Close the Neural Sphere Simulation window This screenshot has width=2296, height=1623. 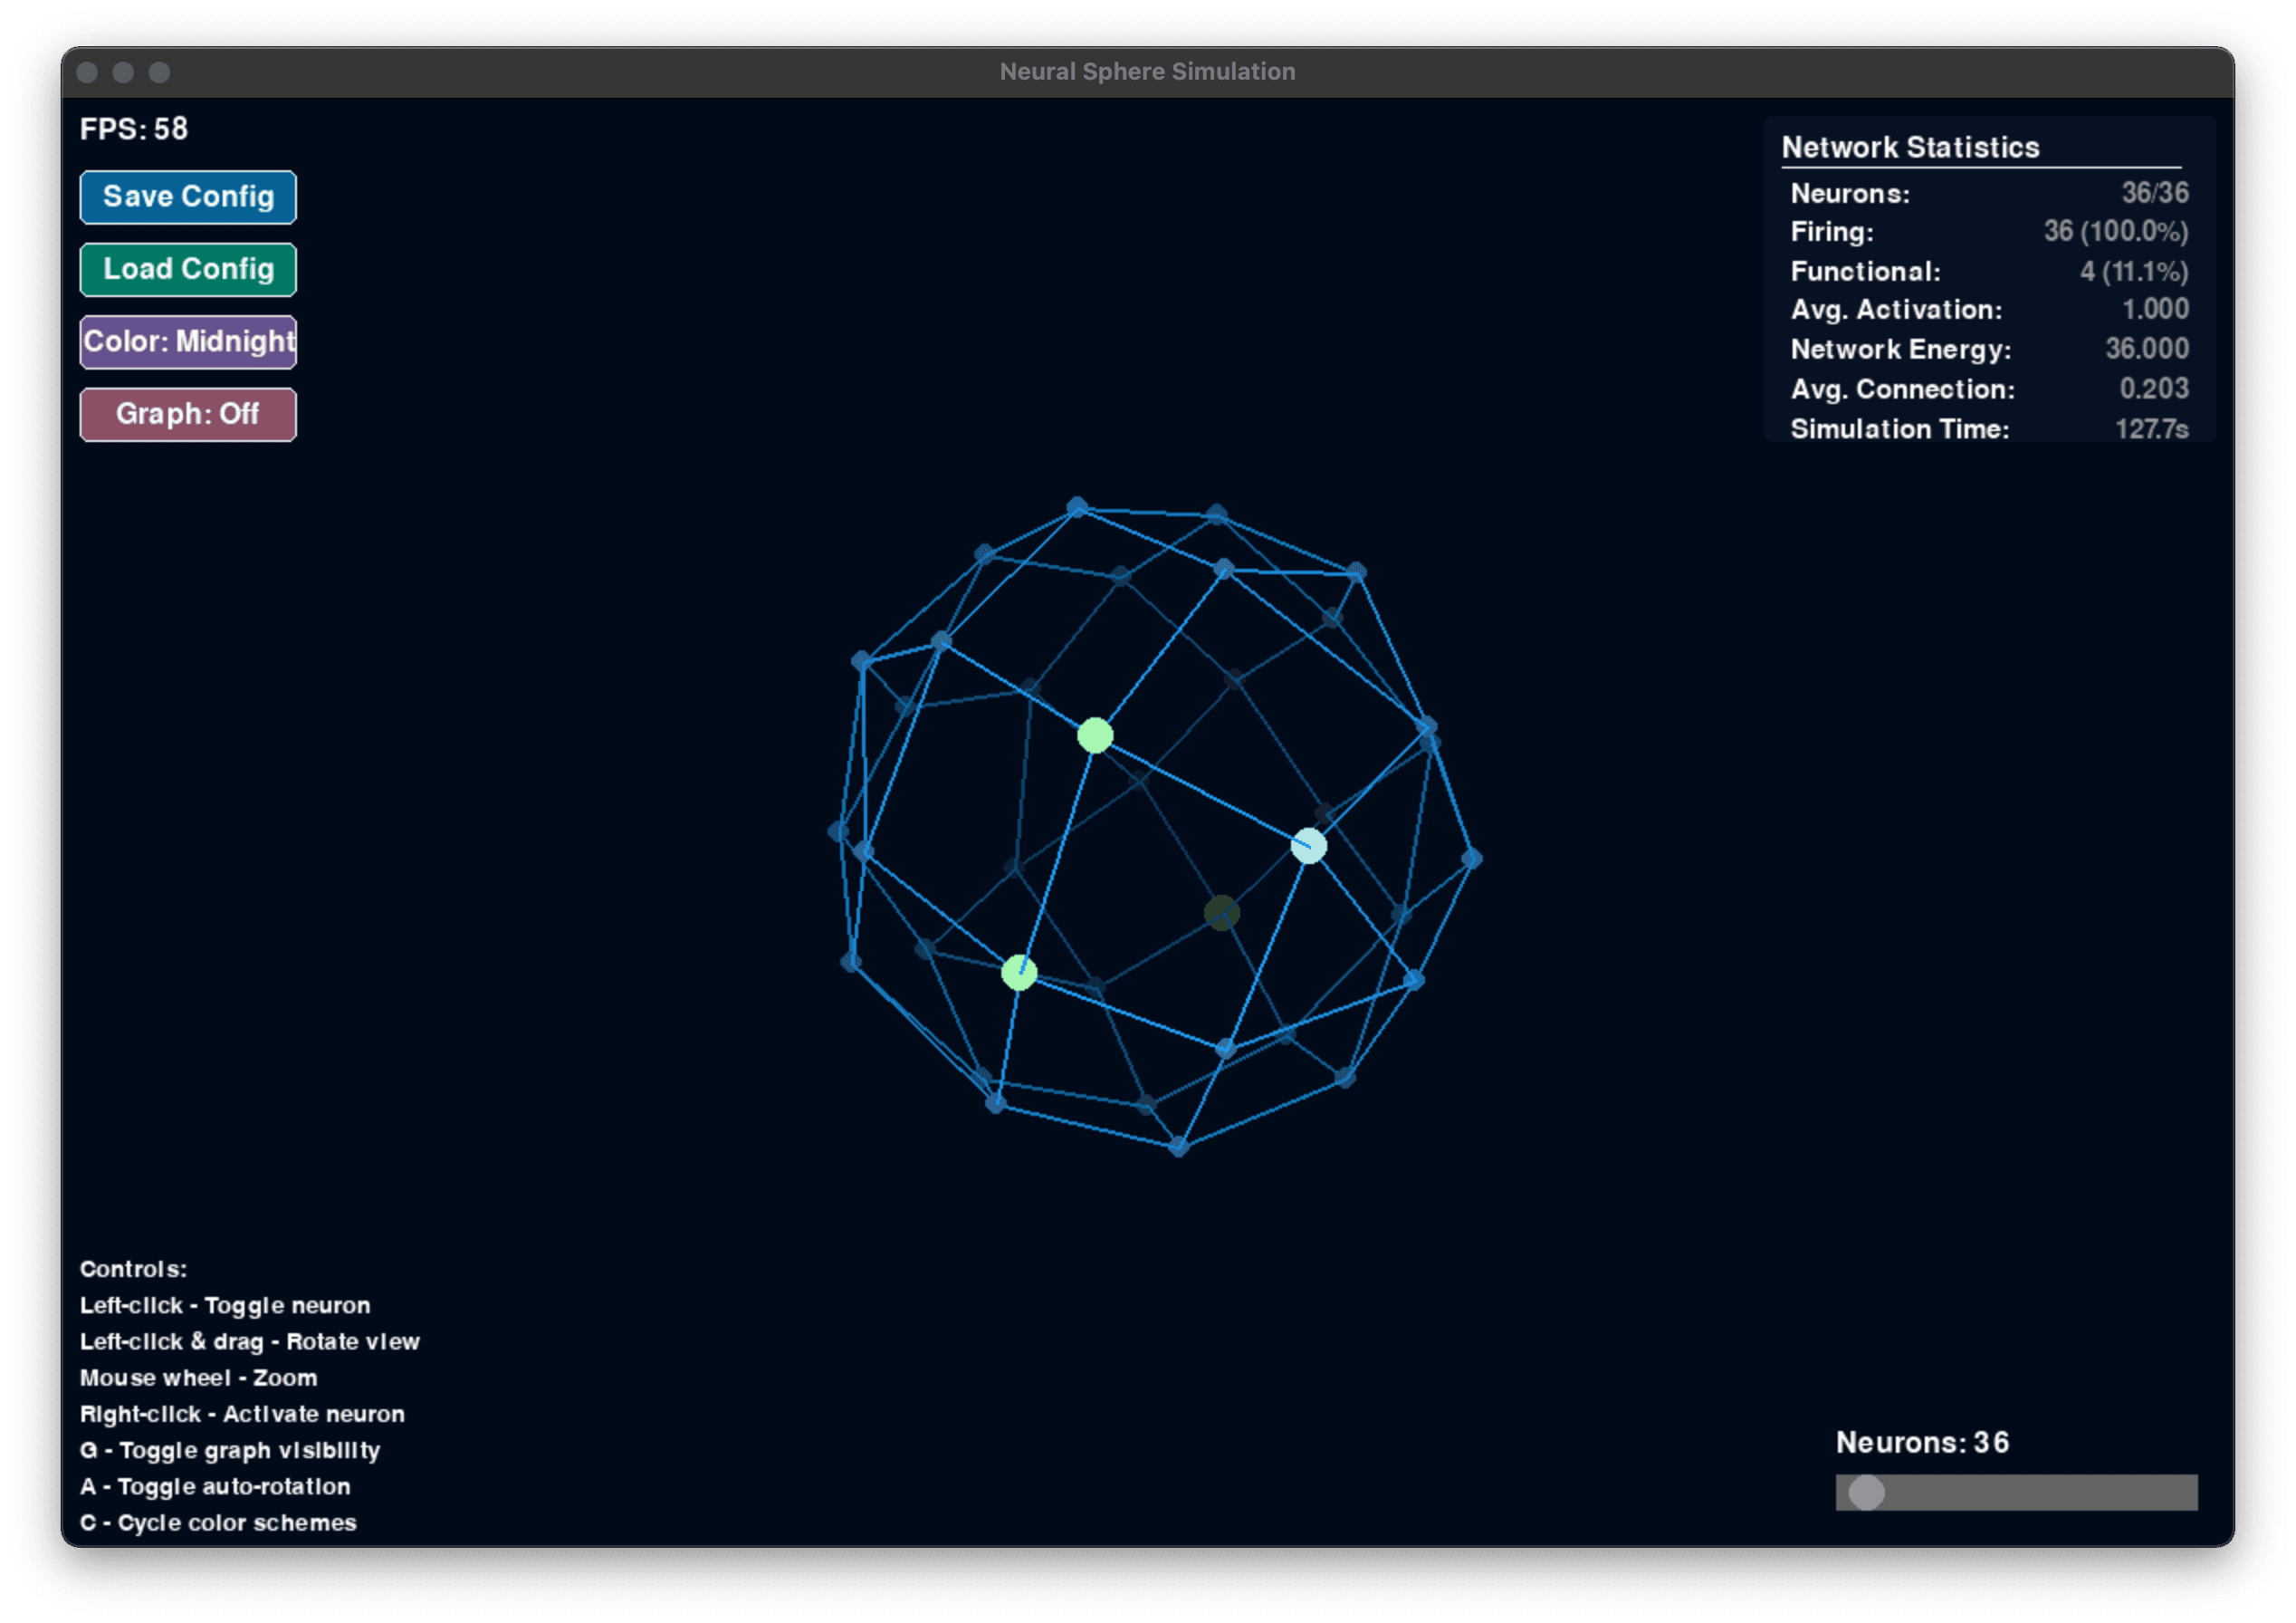tap(87, 72)
